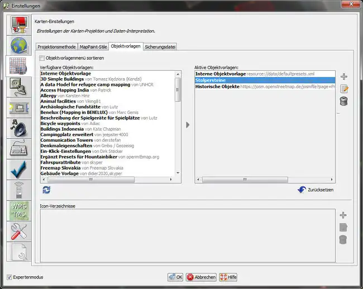Toggle the Expertenmodus checkbox
Screen dimensions: 363x289
9,277
